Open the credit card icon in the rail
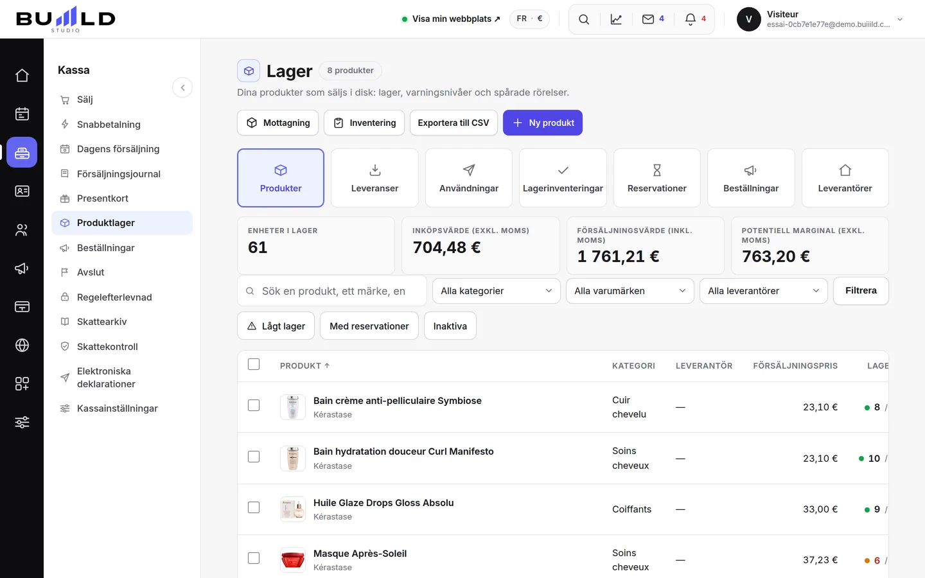This screenshot has width=925, height=578. click(22, 307)
